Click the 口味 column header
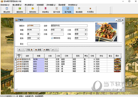138x97 pixels. 66,56
